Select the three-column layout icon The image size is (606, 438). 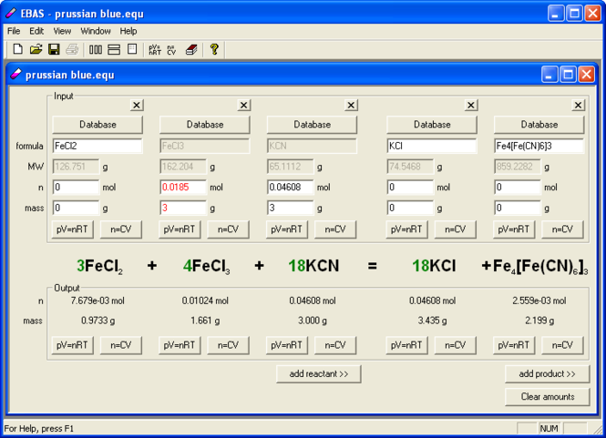(96, 49)
